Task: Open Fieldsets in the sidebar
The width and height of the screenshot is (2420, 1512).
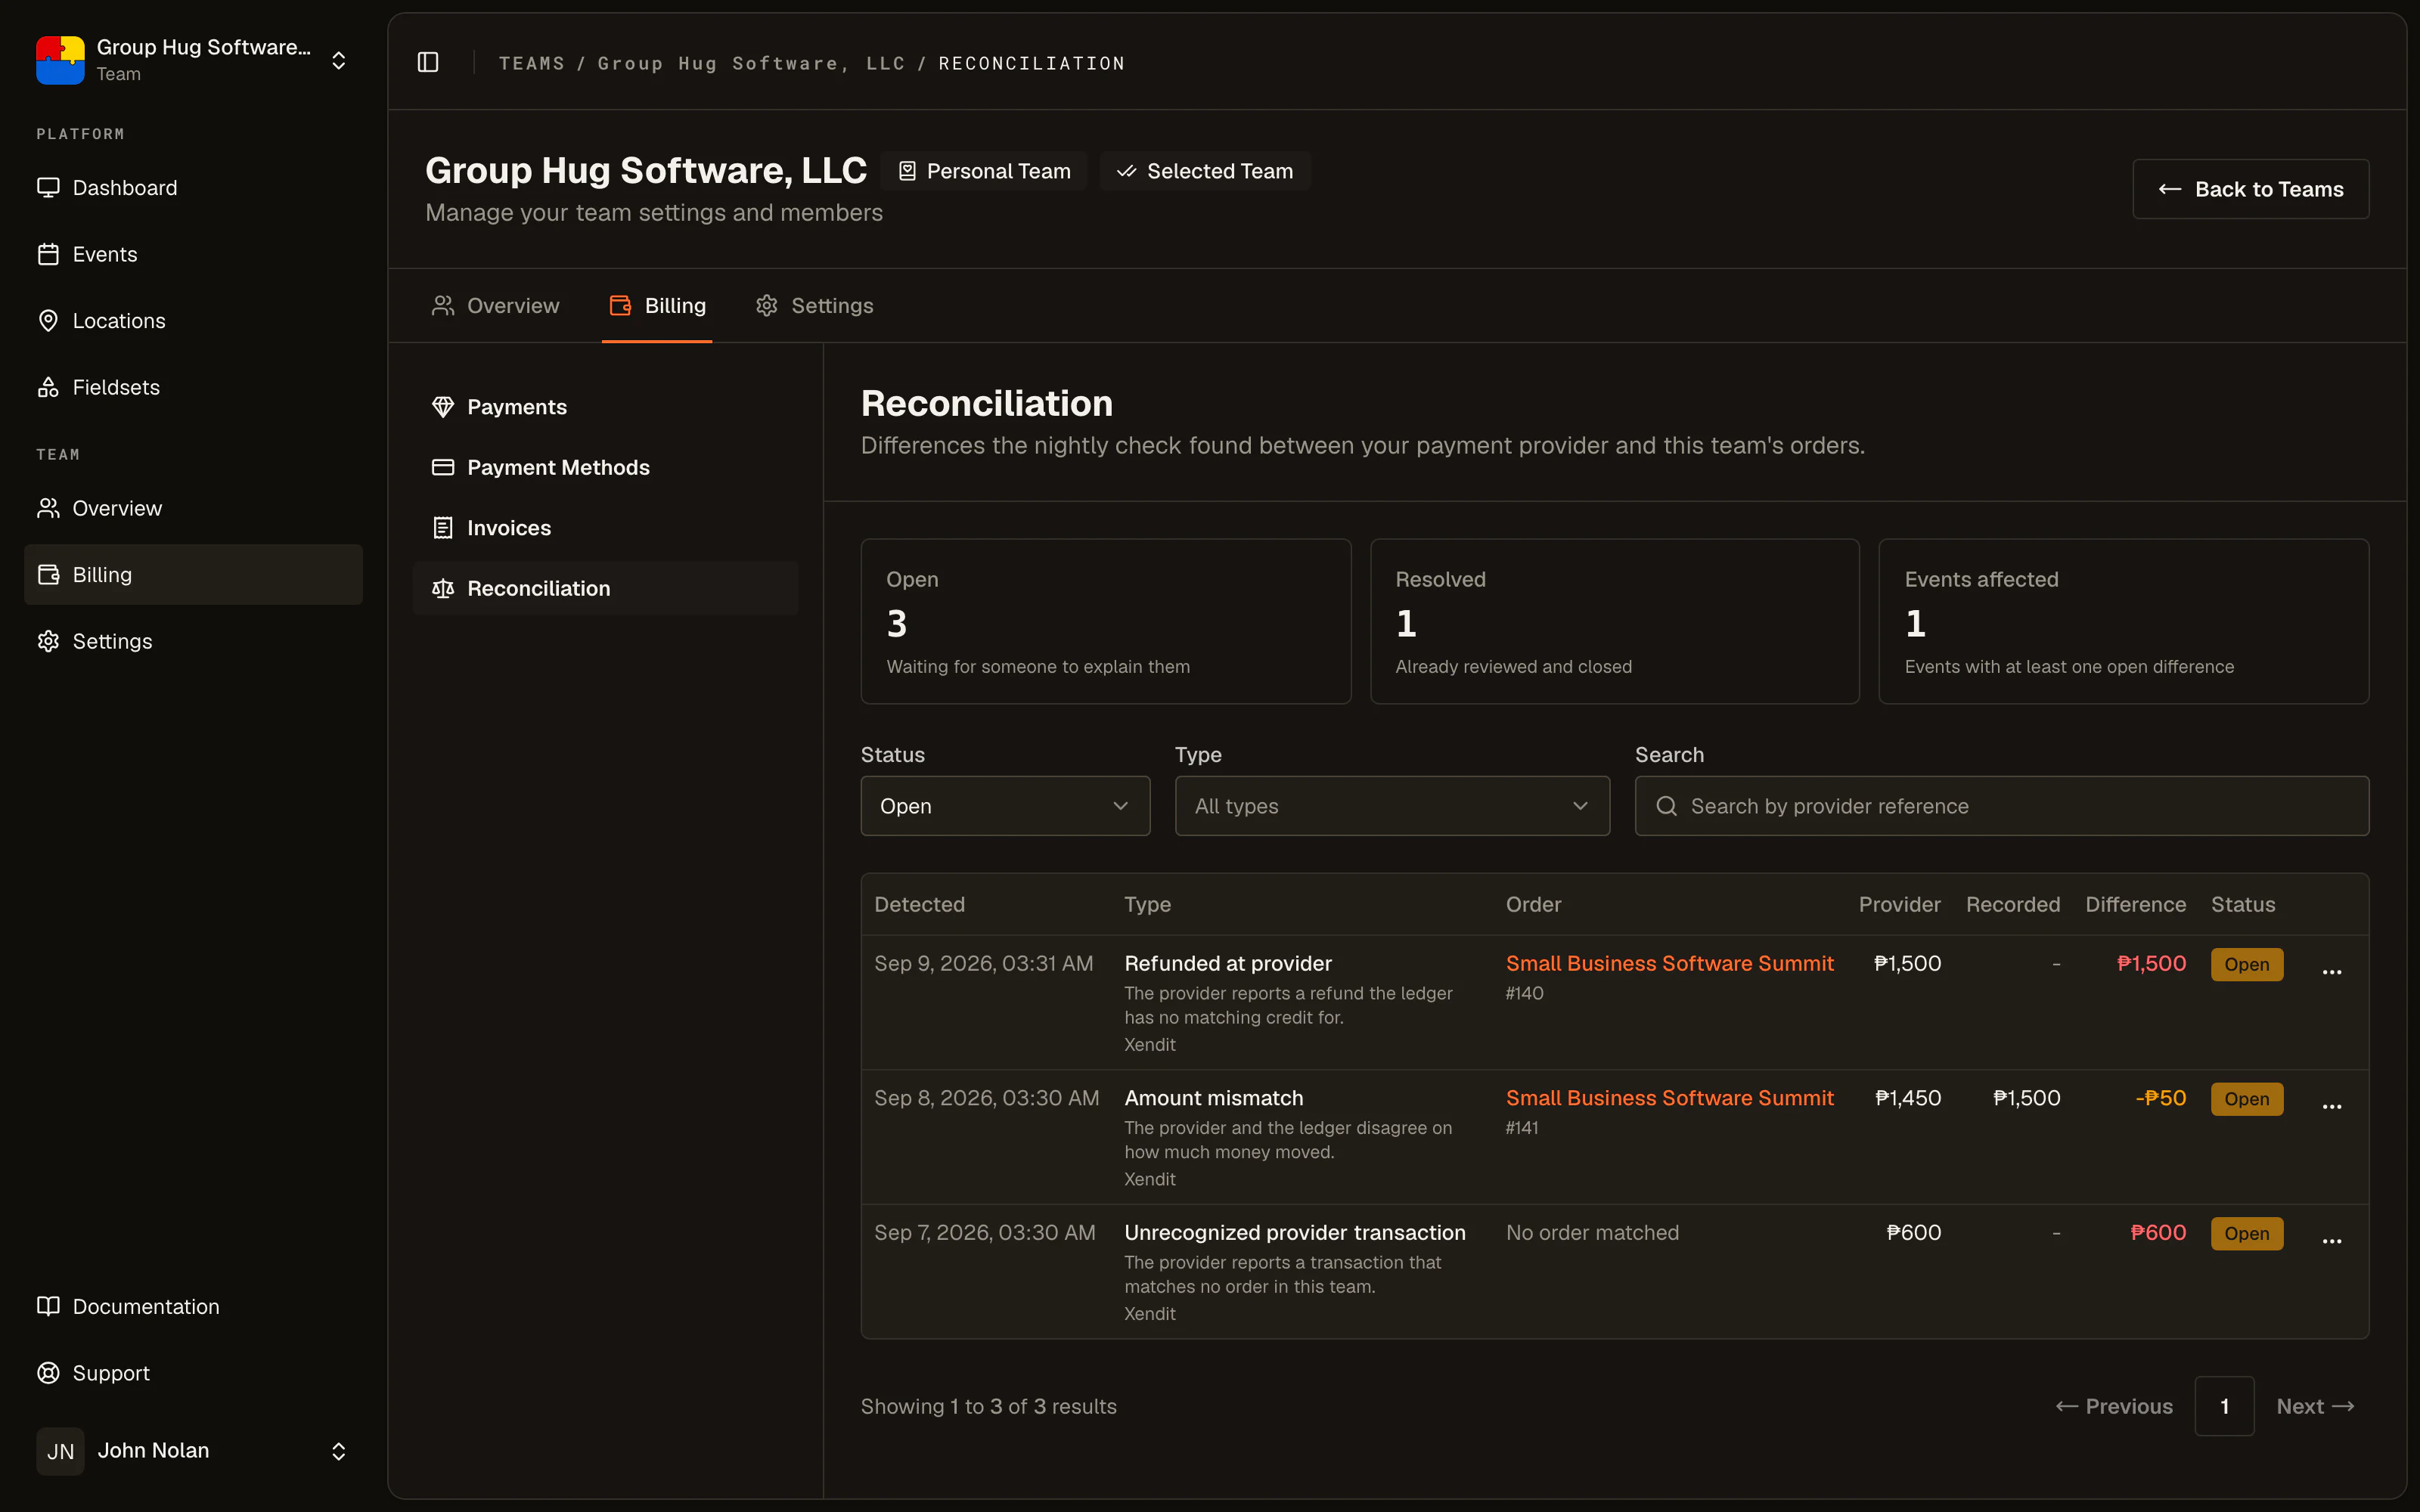Action: coord(193,387)
